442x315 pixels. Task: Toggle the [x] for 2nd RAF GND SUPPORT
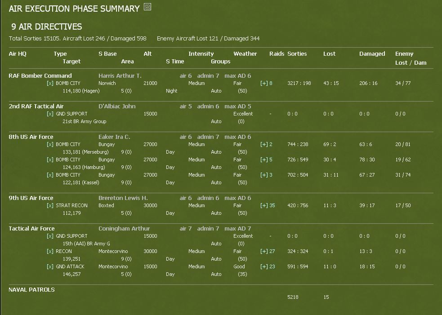50,114
